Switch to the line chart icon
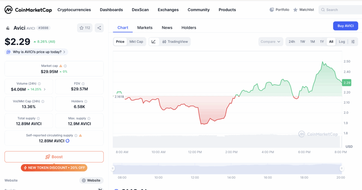The image size is (362, 190). coord(153,42)
